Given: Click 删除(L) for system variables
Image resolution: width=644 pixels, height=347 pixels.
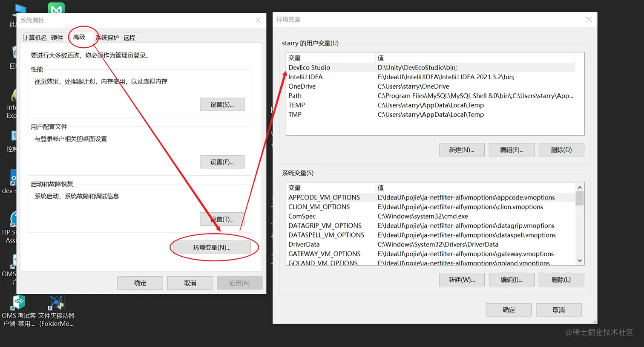Looking at the screenshot, I should click(x=561, y=280).
